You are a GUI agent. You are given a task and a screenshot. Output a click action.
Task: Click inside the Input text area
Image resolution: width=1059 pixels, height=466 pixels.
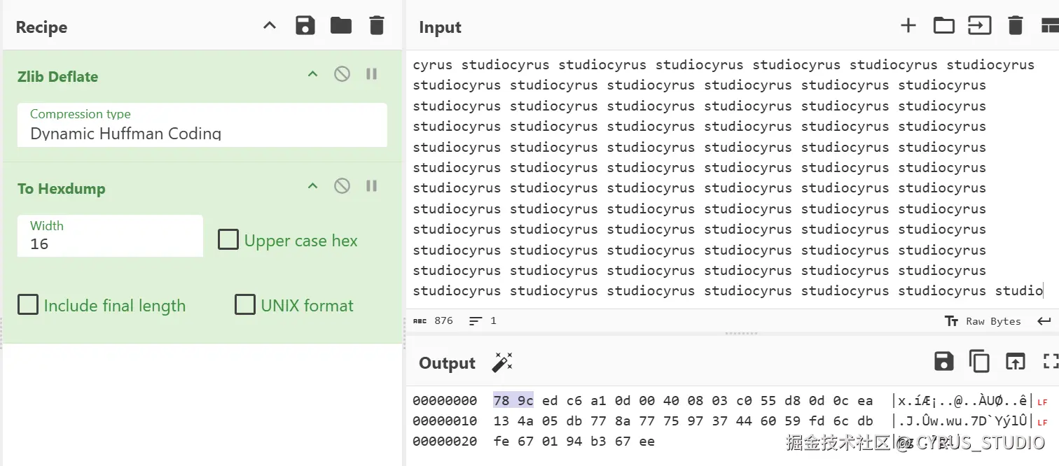click(732, 179)
